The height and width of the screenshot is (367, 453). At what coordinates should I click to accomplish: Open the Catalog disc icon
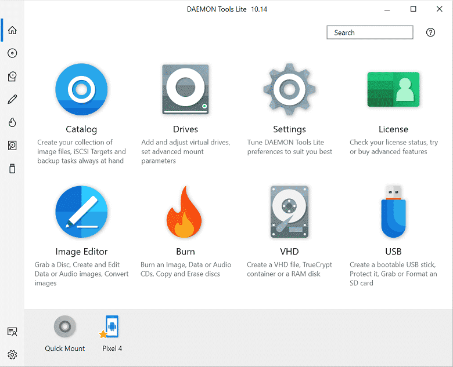tap(81, 90)
